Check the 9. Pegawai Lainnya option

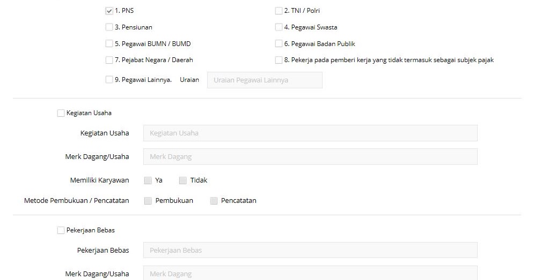109,80
